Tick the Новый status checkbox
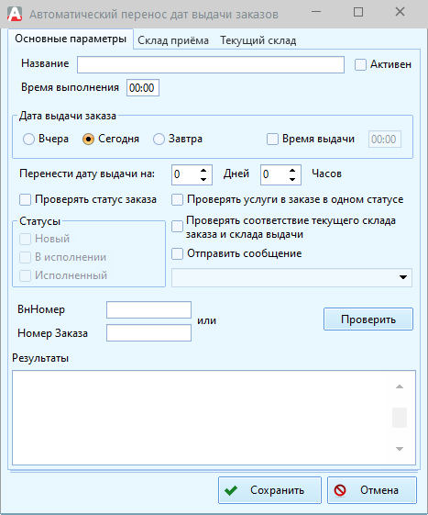 point(26,239)
